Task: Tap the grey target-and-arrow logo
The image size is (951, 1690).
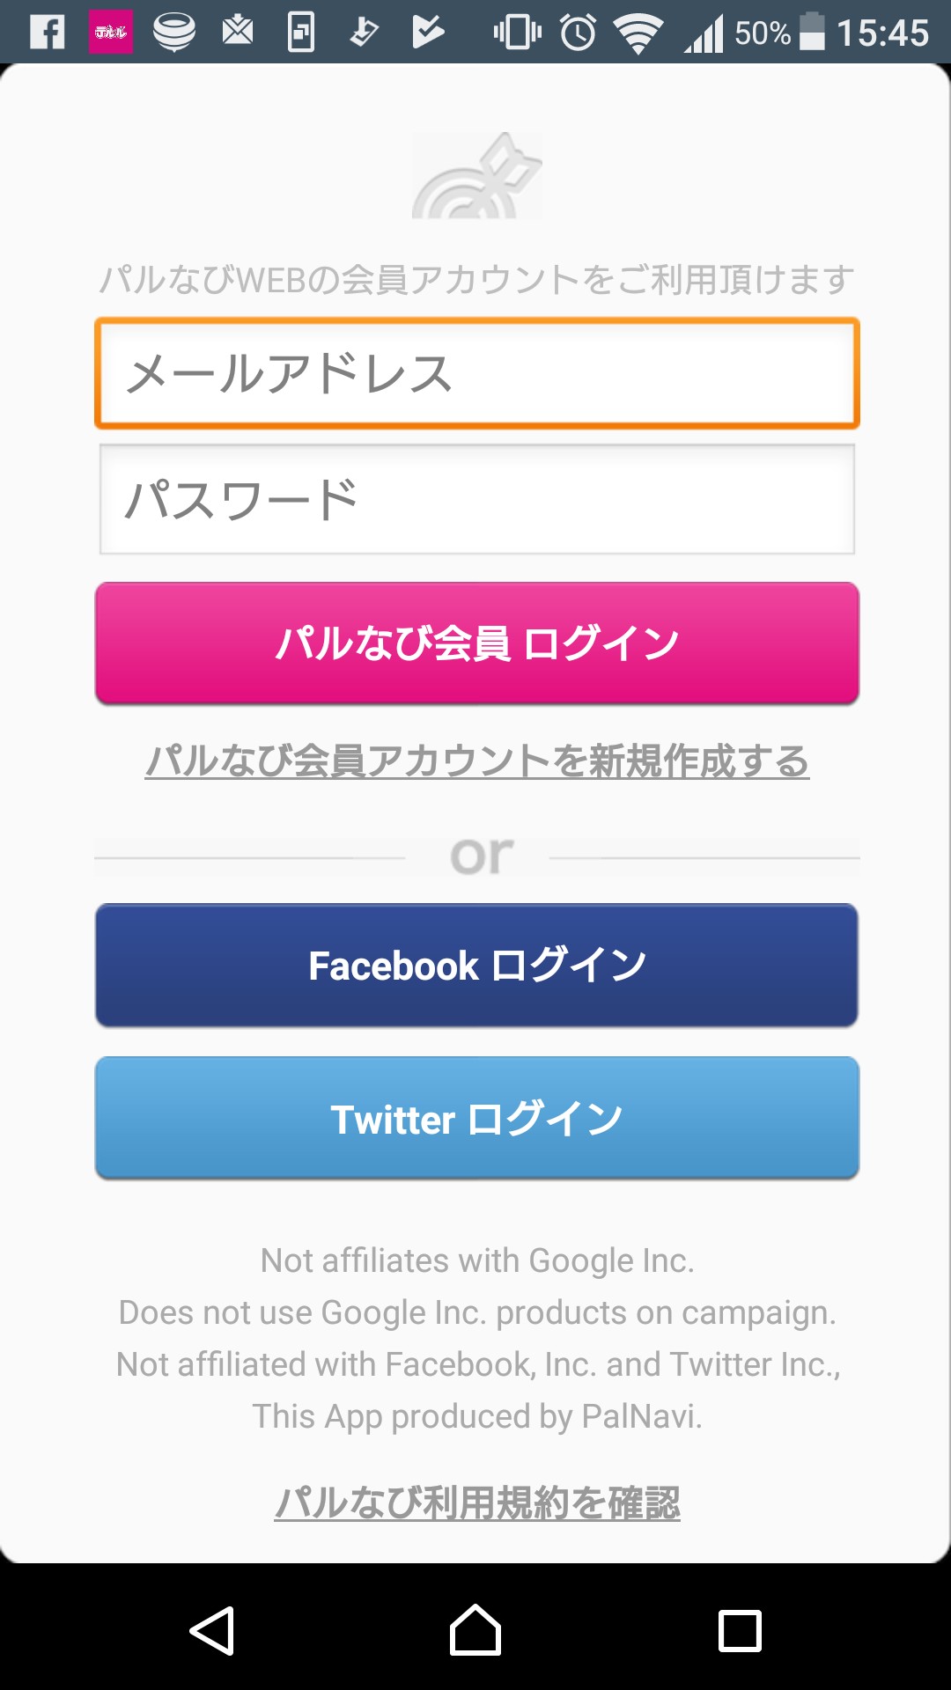Action: (x=477, y=176)
